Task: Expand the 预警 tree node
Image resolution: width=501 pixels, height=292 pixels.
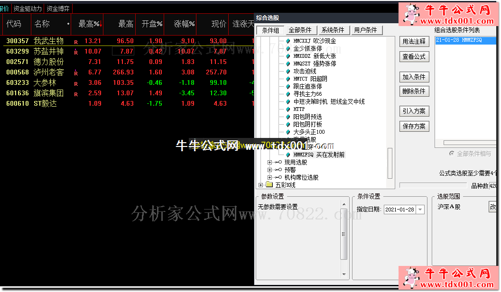Action: 269,170
